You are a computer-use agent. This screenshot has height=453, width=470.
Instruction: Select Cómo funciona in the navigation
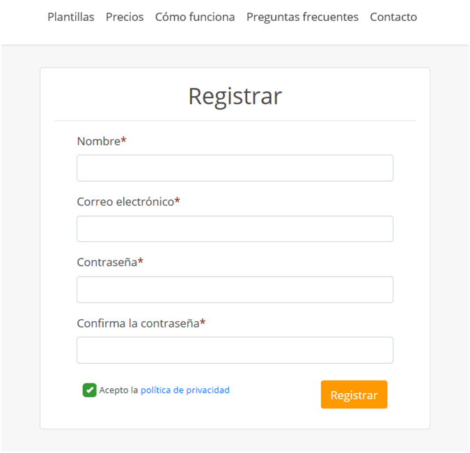pyautogui.click(x=195, y=17)
